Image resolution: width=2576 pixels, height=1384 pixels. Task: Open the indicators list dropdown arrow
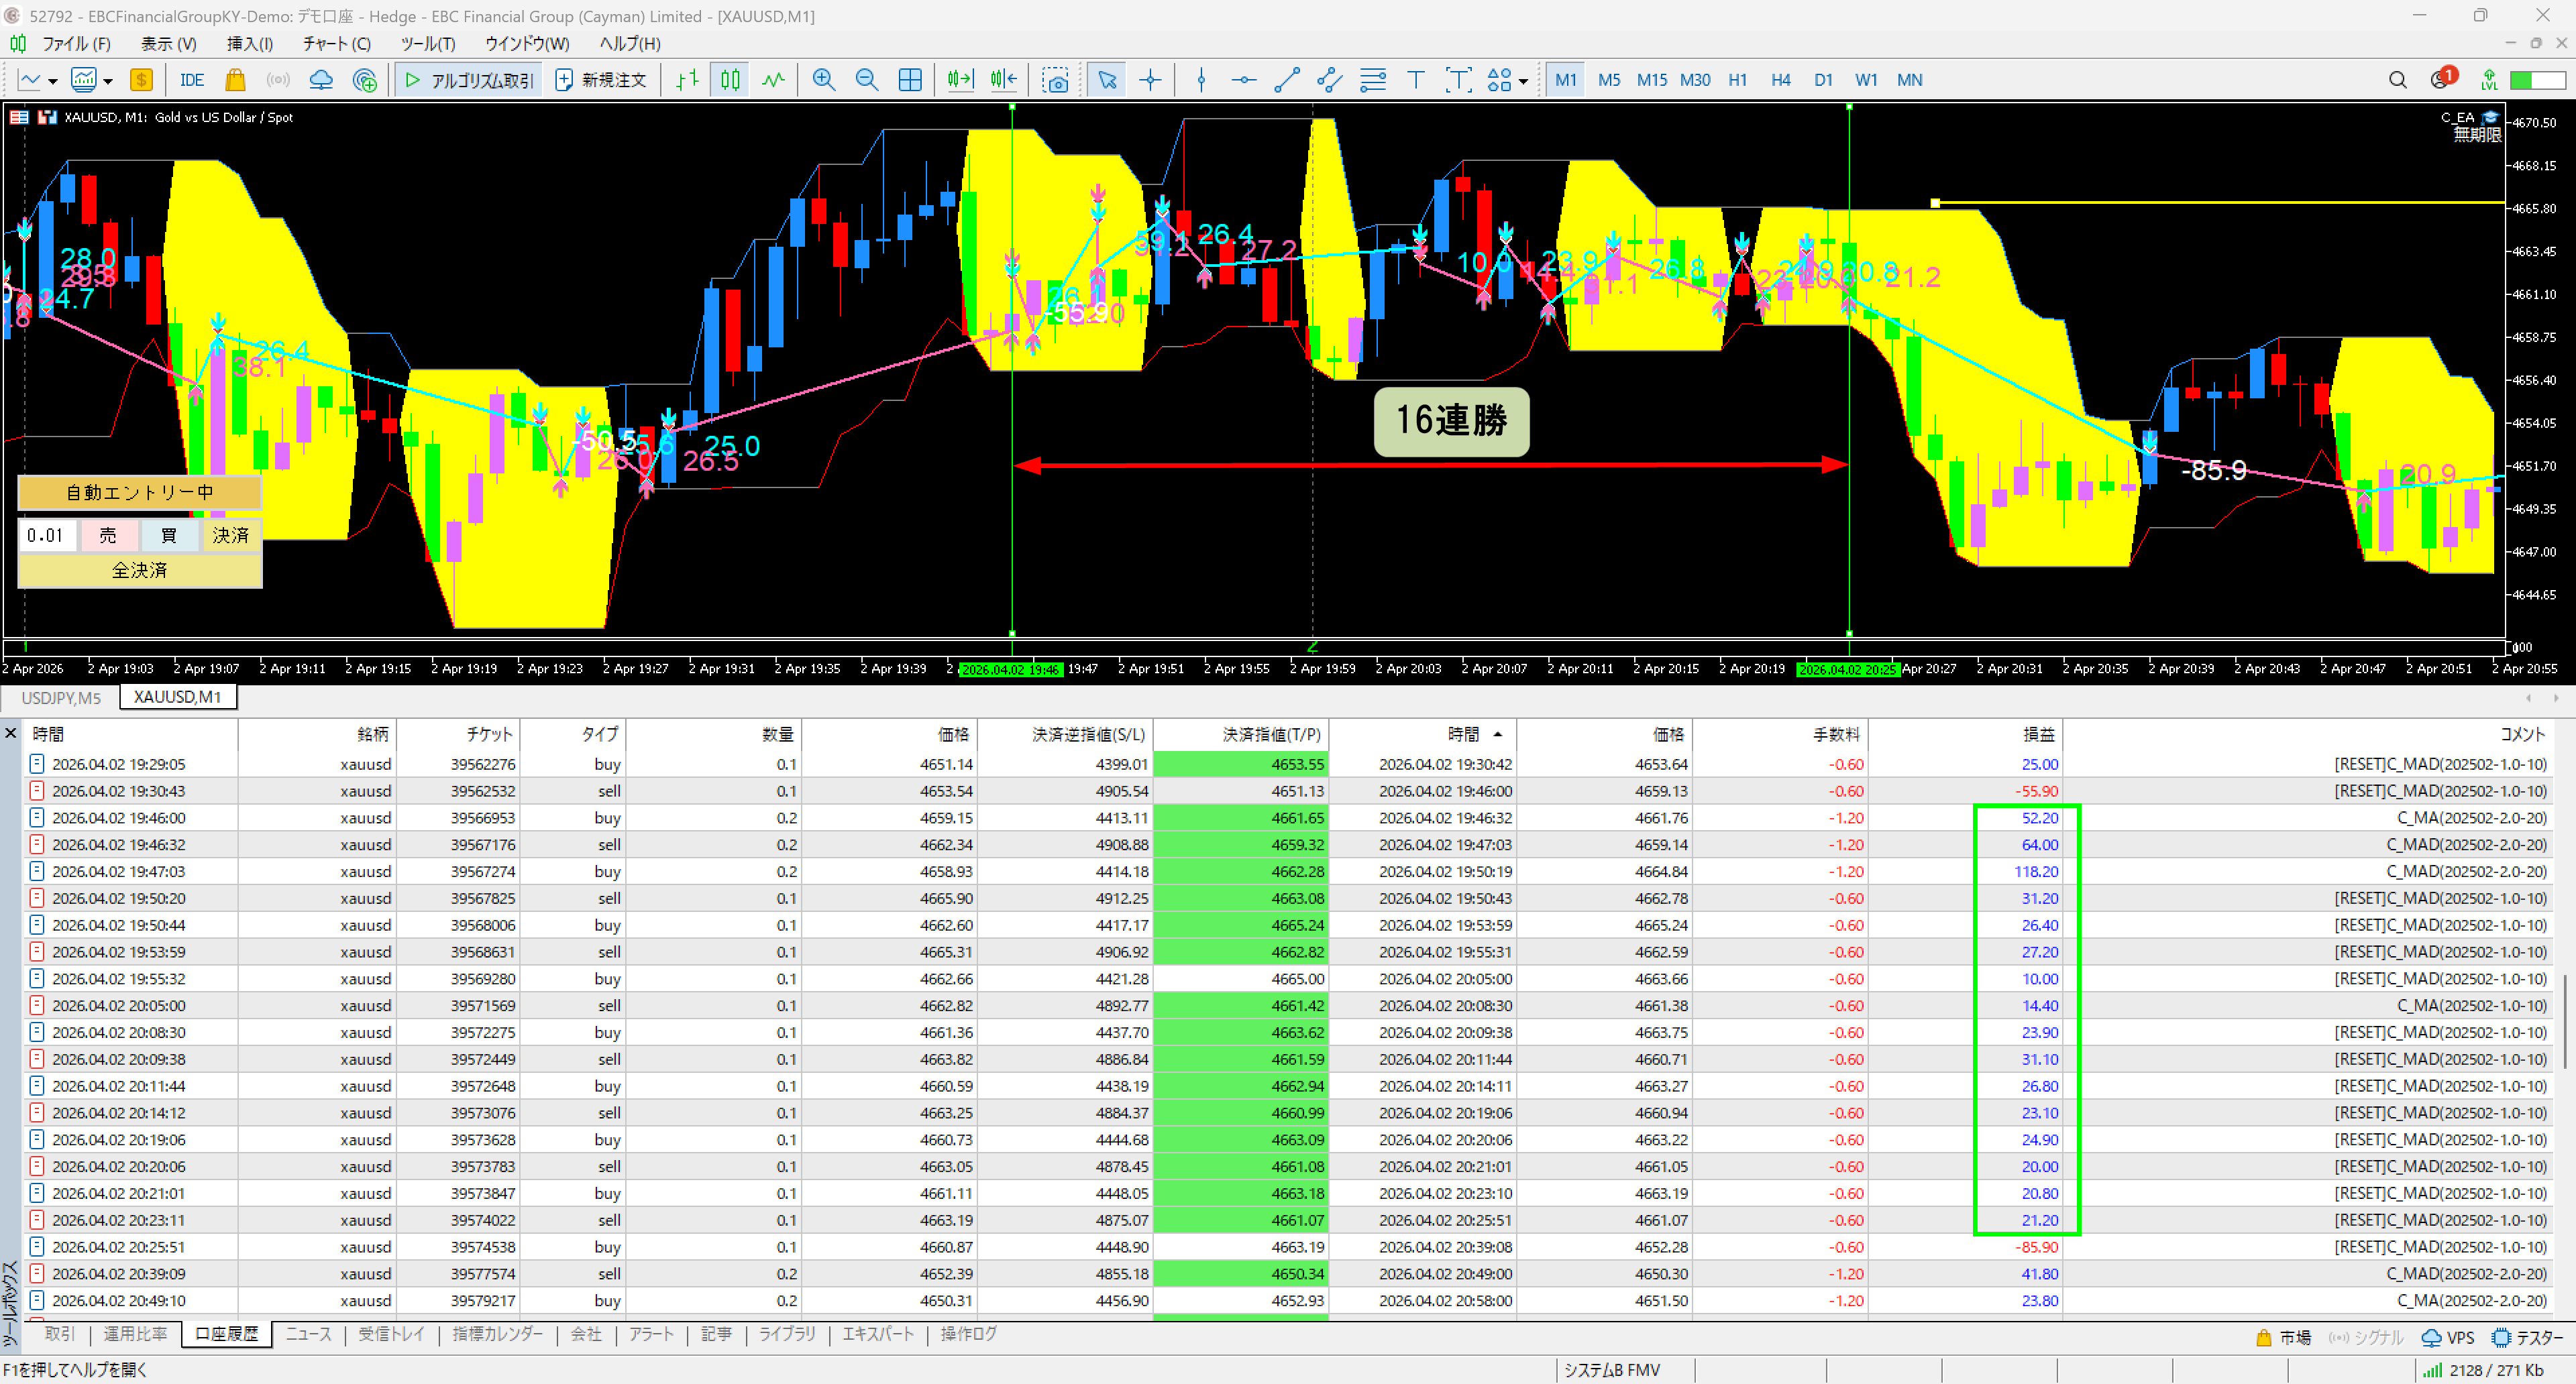click(x=108, y=81)
